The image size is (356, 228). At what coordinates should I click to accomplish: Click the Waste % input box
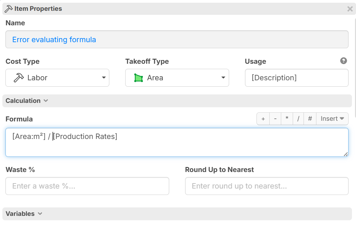coord(87,186)
